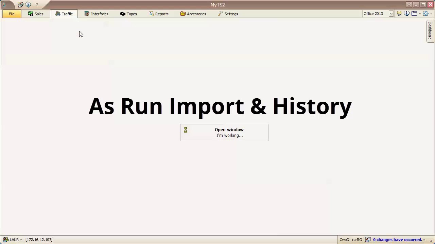
Task: Open the quick access toolbar customize arrow
Action: [x=37, y=5]
